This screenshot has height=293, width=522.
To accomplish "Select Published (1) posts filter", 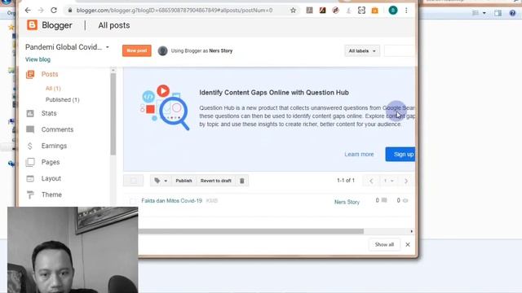I will pos(62,99).
